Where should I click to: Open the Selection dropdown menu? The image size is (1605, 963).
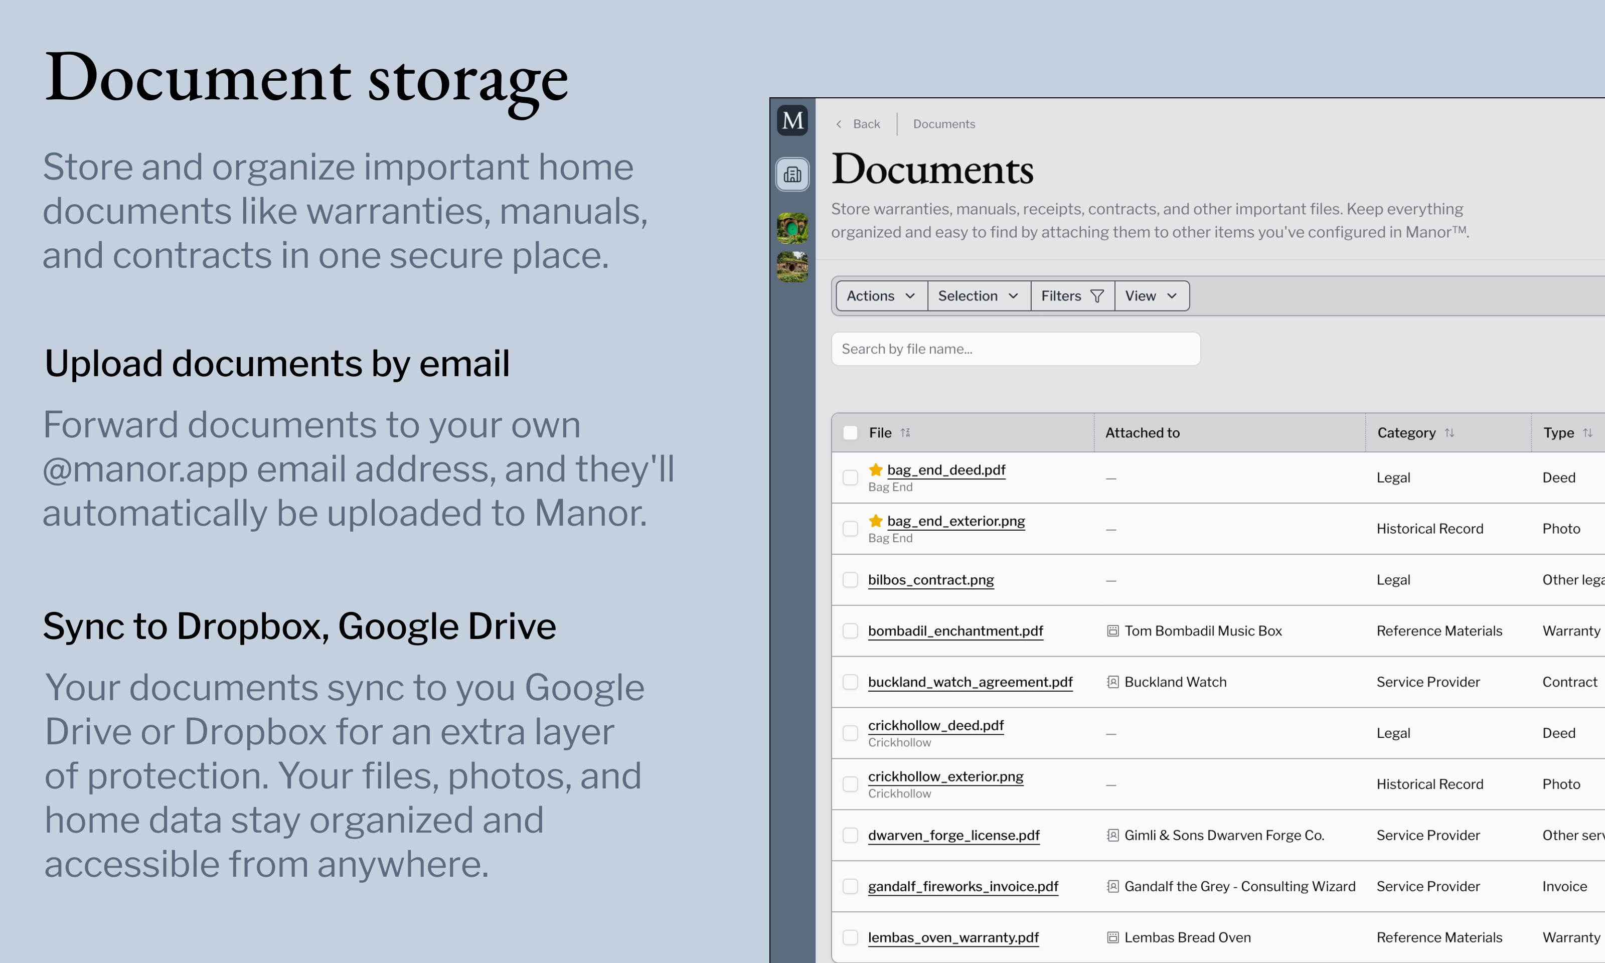click(978, 296)
